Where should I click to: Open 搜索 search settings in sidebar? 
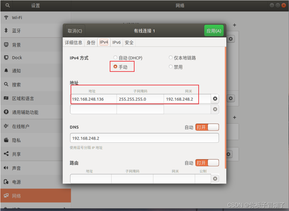point(36,85)
